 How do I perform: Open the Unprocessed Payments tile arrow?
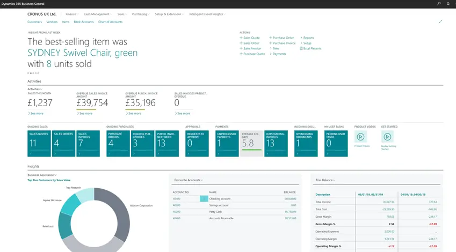(219, 153)
